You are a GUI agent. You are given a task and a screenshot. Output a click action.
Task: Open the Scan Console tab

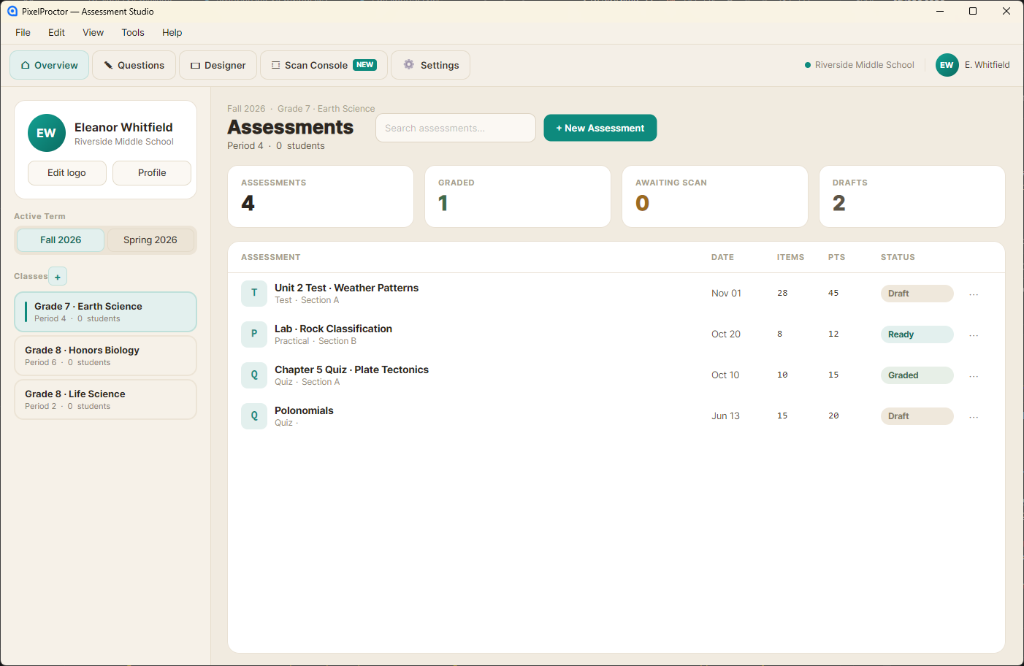tap(324, 65)
